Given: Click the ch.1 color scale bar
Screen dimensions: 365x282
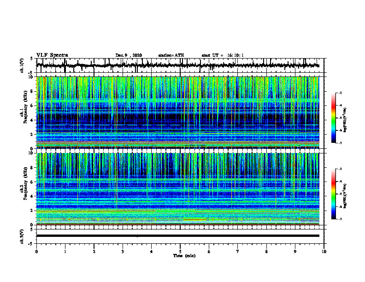Looking at the screenshot, I should pyautogui.click(x=333, y=118).
